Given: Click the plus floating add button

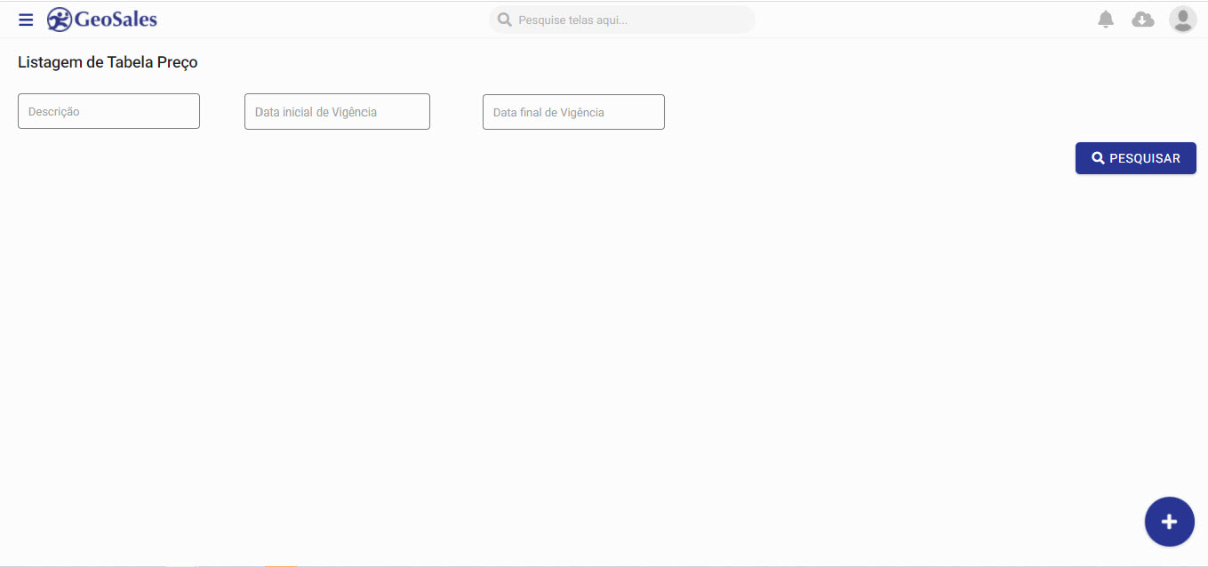Looking at the screenshot, I should tap(1169, 522).
